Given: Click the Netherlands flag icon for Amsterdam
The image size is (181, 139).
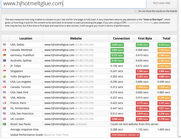Looking at the screenshot, I should click(5, 108).
